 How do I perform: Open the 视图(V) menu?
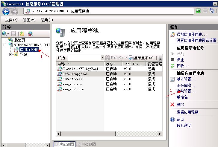click(29, 20)
